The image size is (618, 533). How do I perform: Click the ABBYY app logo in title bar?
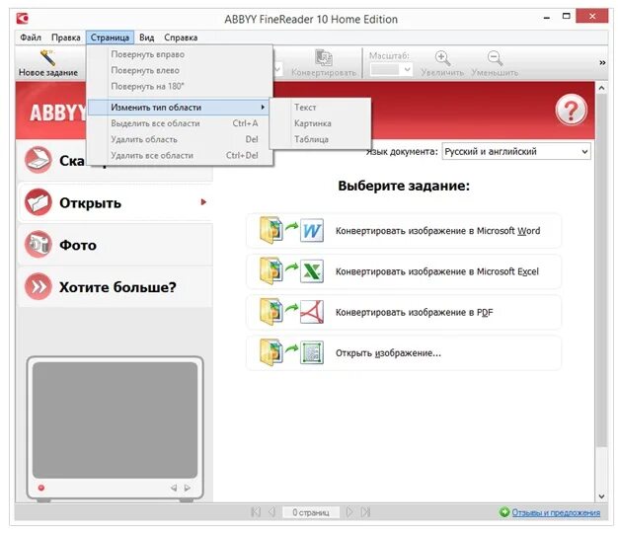[x=22, y=19]
